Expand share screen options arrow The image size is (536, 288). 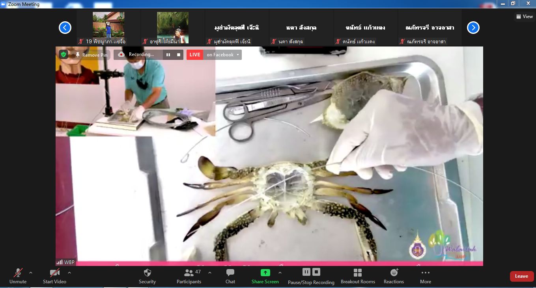coord(280,273)
